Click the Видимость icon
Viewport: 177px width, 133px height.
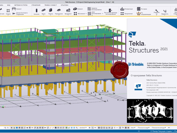[x=165, y=11]
